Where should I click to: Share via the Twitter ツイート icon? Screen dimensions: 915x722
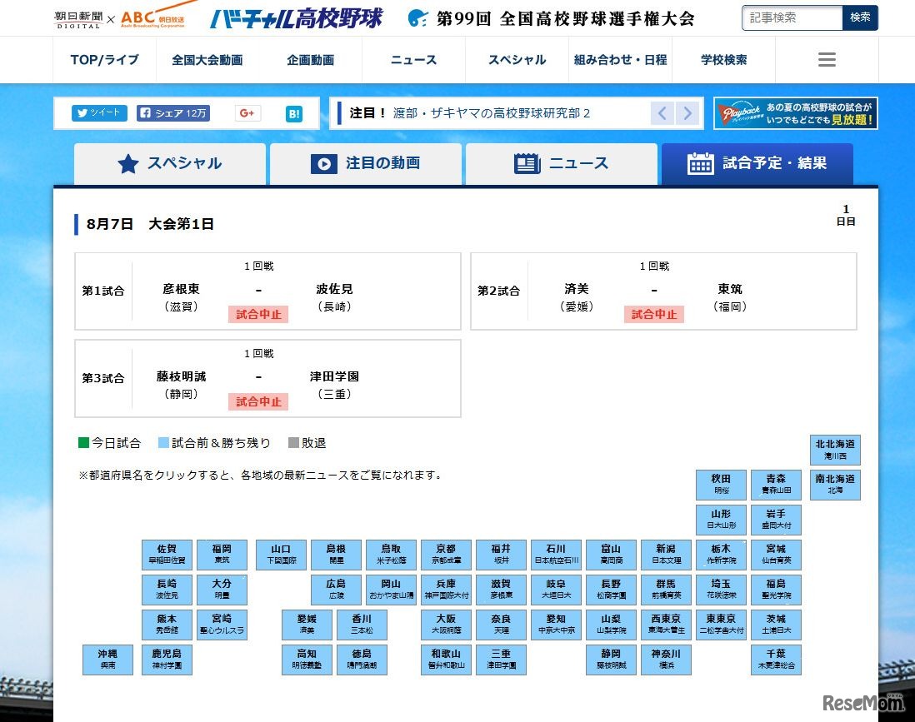(x=98, y=113)
